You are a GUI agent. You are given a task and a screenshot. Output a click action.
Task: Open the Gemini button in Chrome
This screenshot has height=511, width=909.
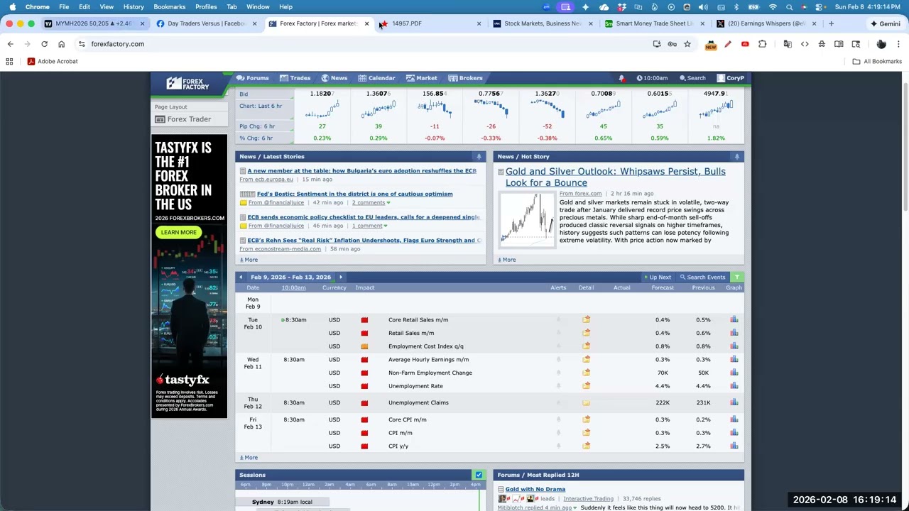click(886, 23)
